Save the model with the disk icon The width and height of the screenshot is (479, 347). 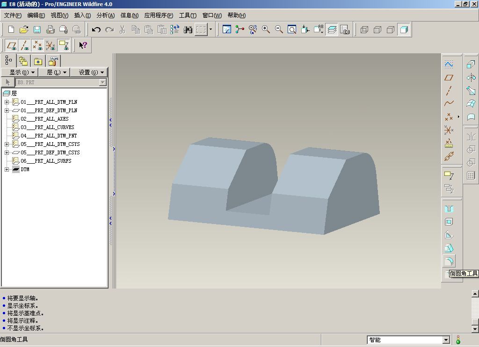coord(37,29)
